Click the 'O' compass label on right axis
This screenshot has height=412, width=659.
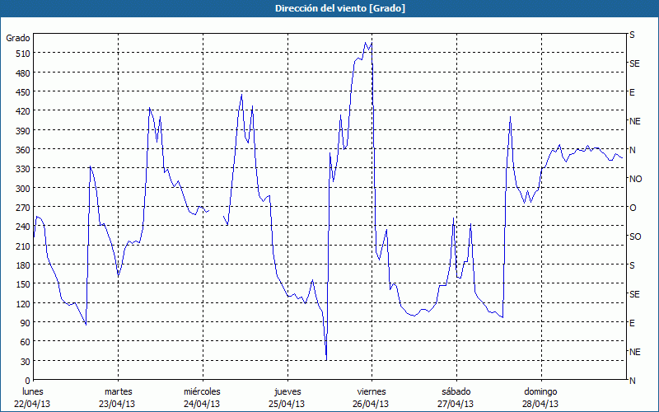pos(633,208)
